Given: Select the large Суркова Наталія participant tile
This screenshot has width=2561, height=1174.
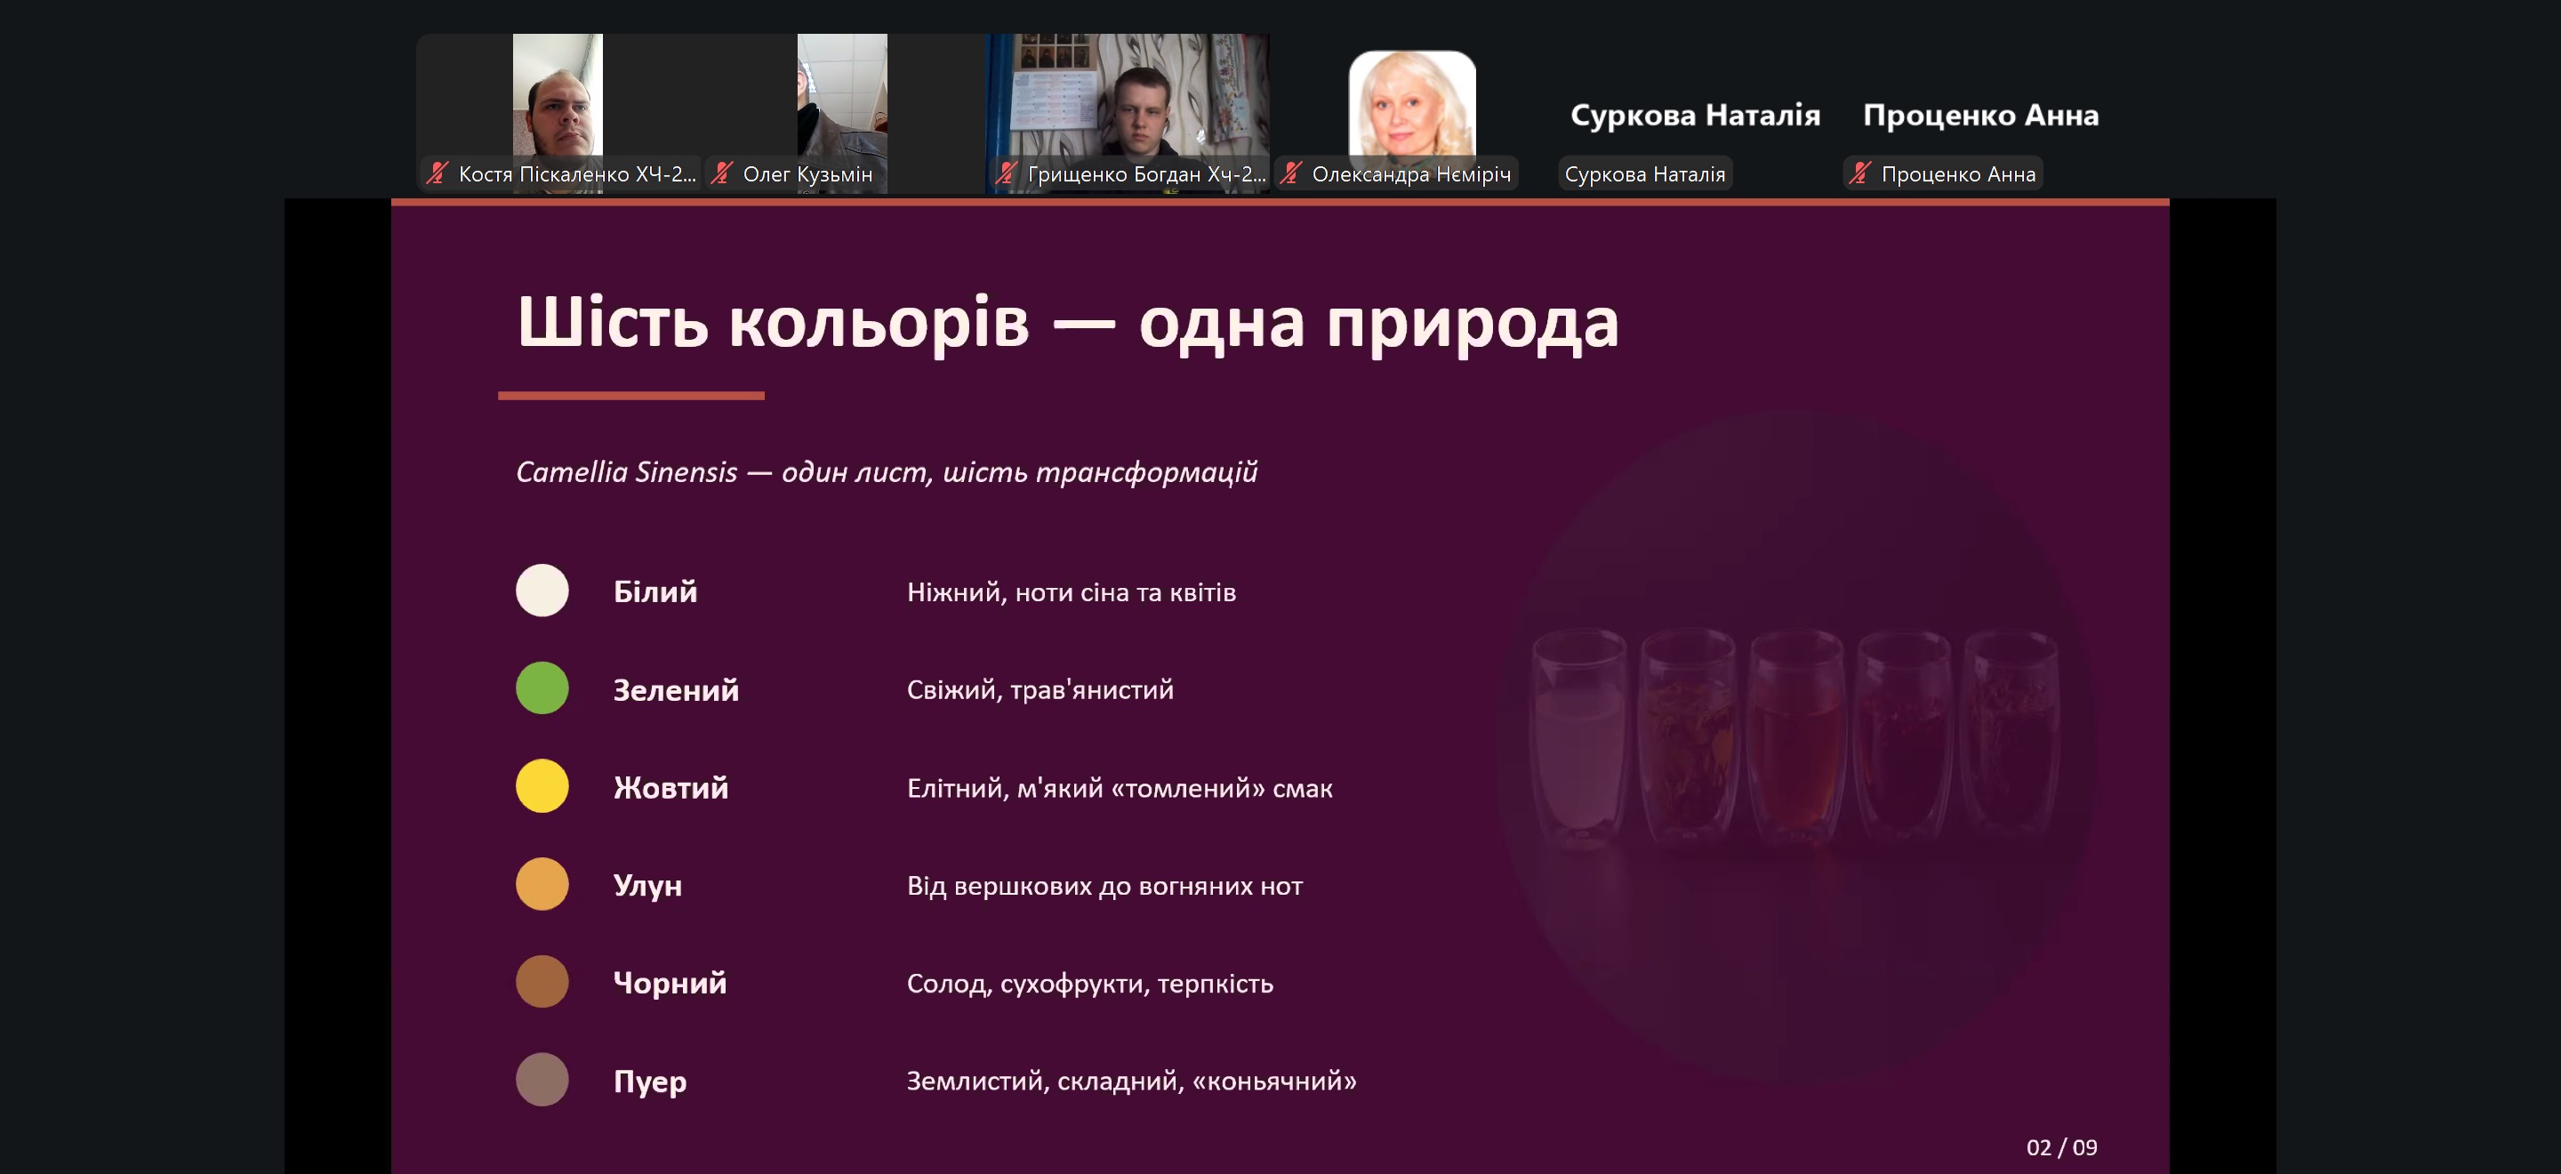Looking at the screenshot, I should [1695, 116].
